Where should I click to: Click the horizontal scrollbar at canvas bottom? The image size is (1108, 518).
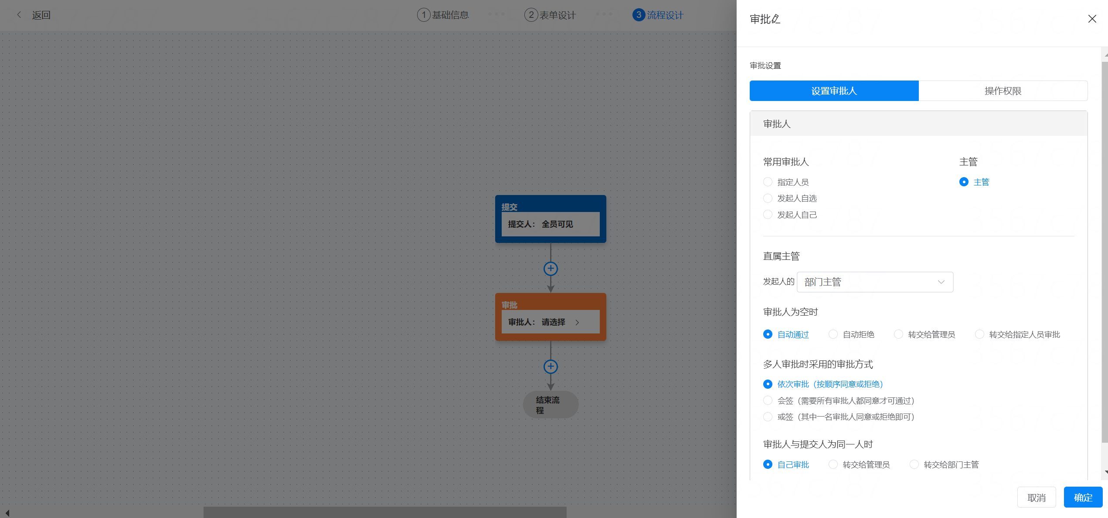tap(385, 512)
